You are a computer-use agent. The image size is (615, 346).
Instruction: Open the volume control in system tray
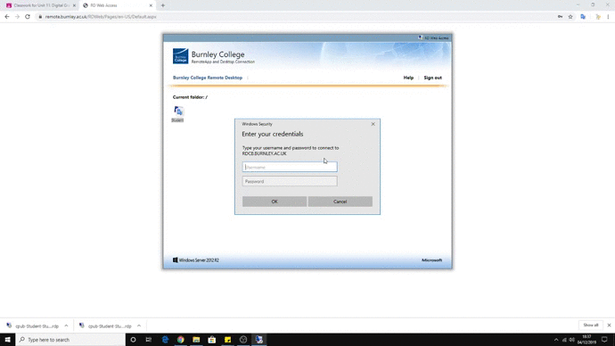pyautogui.click(x=572, y=340)
